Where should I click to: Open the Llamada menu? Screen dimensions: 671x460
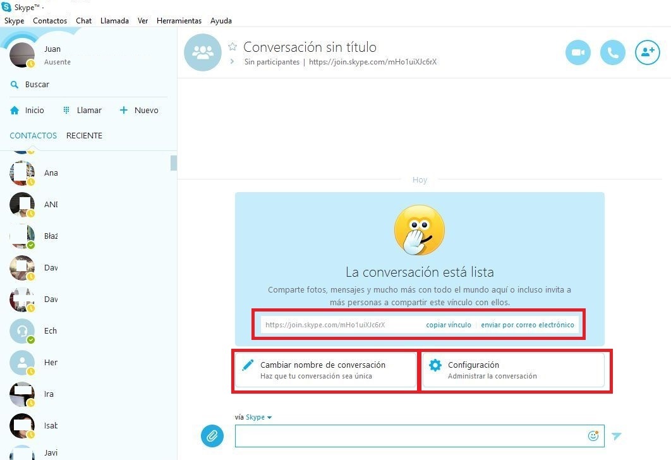[115, 21]
